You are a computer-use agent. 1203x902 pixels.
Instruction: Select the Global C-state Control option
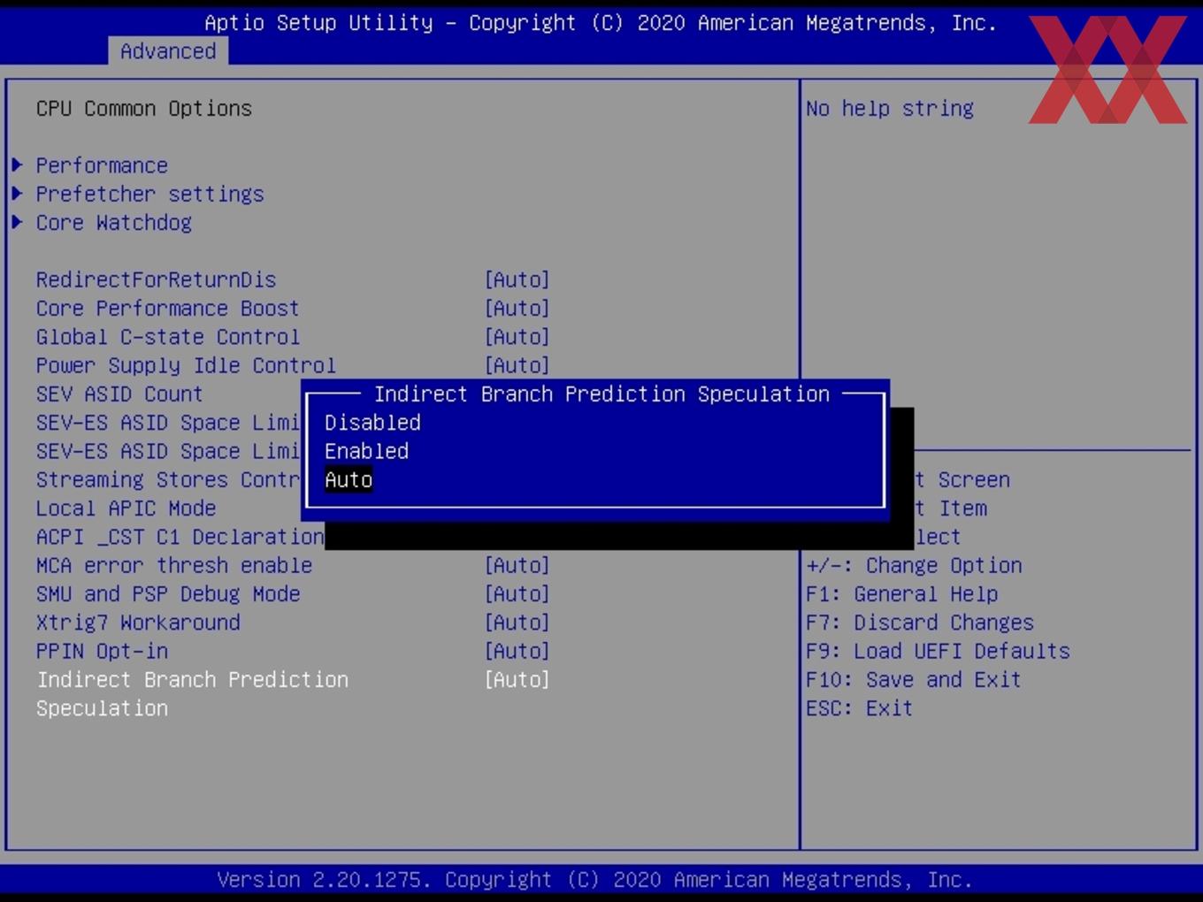coord(167,337)
